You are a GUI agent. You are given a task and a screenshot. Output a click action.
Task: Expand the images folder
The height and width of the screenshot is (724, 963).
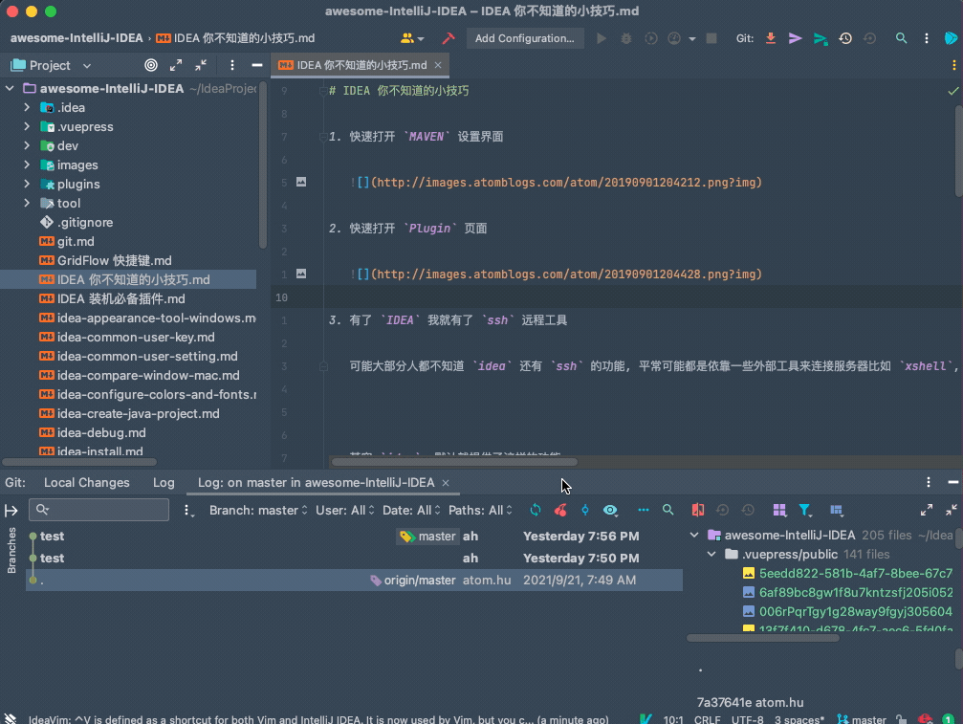point(27,165)
